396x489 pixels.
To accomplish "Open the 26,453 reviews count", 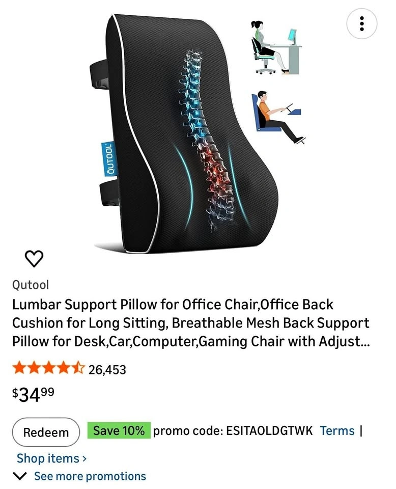I will (107, 370).
